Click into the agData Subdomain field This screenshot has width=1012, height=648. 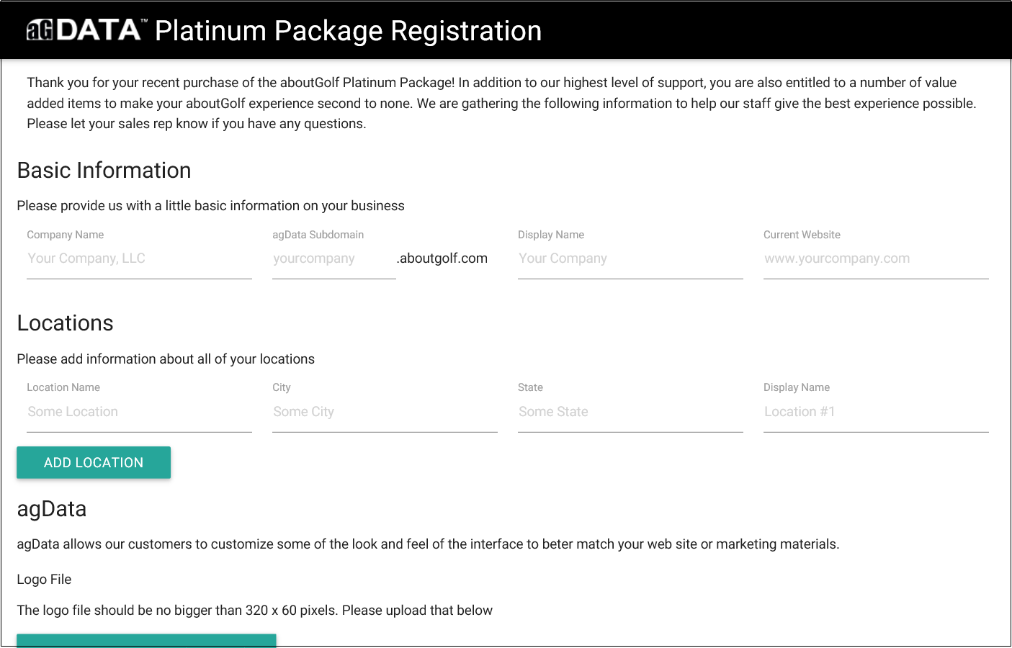click(x=333, y=259)
